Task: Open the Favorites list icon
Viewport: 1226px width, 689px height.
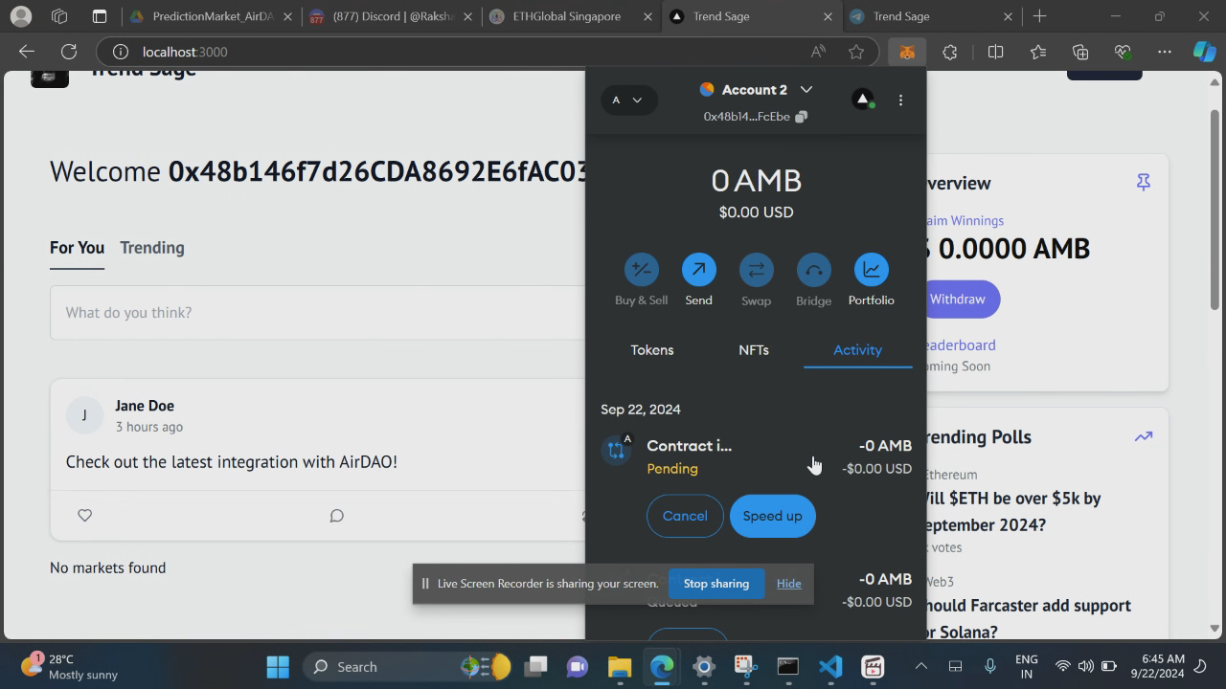Action: [x=1038, y=52]
